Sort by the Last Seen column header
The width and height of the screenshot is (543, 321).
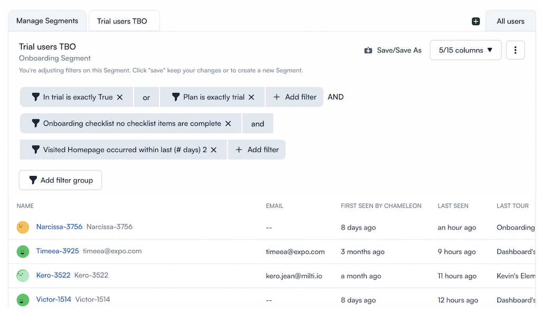pos(453,206)
